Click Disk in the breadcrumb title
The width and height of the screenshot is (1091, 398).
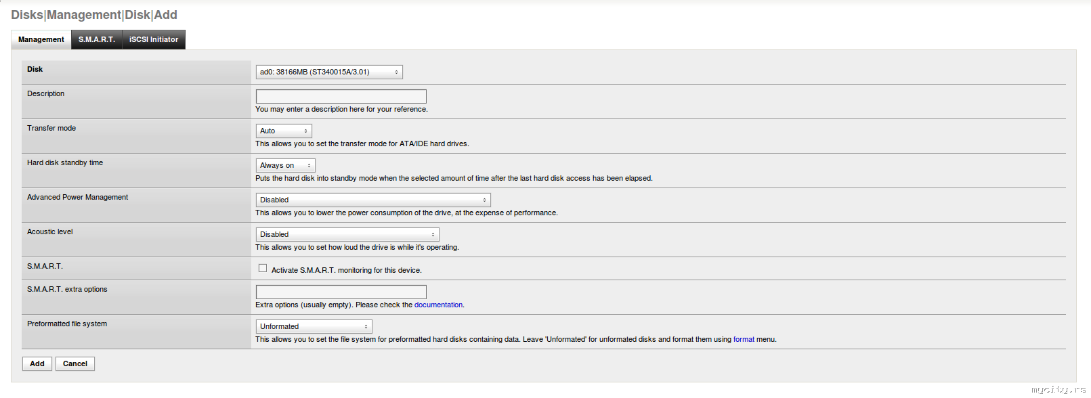point(137,15)
